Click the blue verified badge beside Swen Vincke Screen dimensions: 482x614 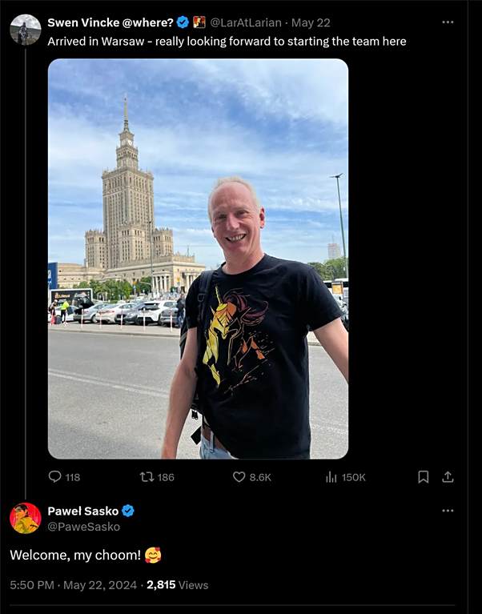[x=183, y=22]
